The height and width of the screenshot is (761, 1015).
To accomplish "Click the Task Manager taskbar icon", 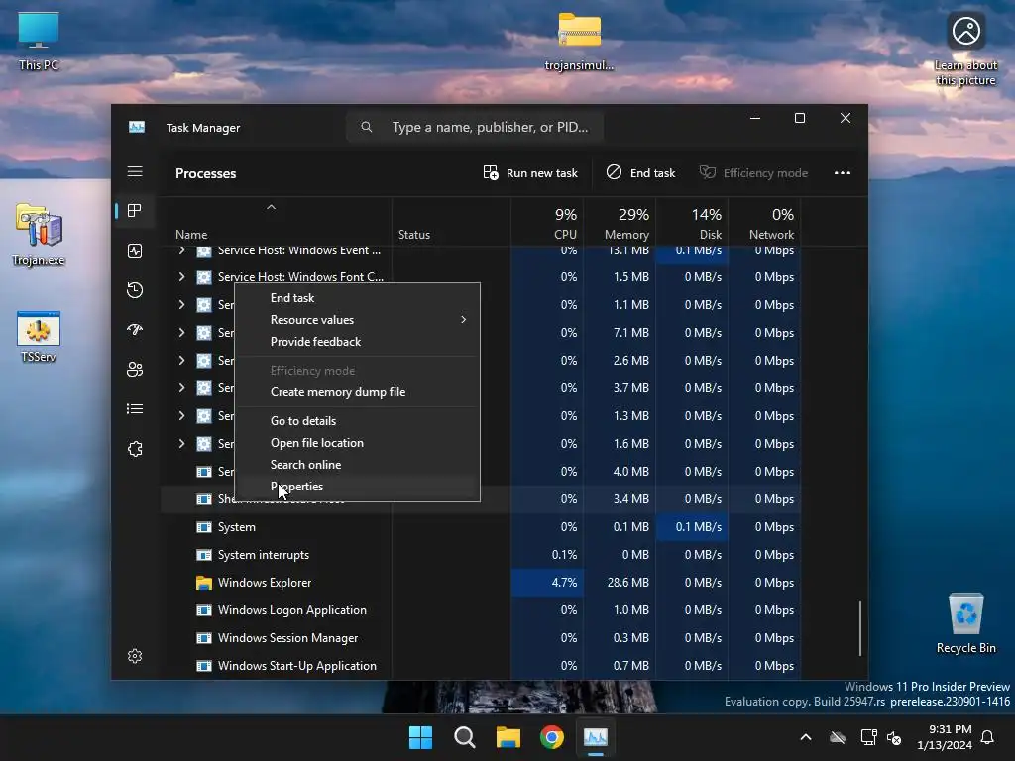I will click(596, 737).
